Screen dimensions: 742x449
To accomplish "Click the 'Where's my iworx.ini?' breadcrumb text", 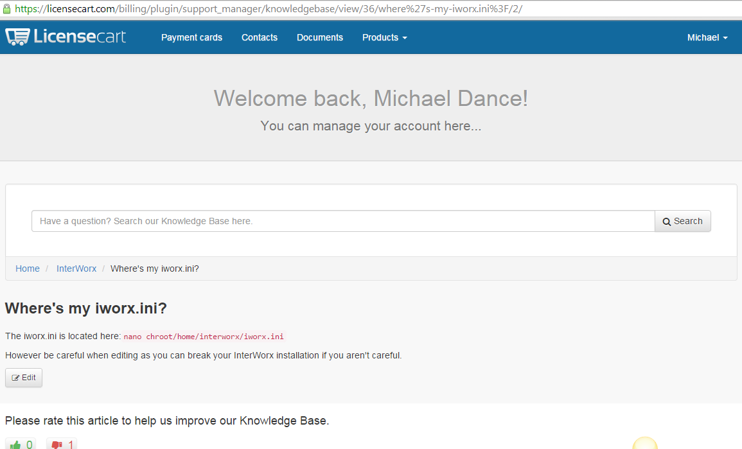I will point(155,269).
